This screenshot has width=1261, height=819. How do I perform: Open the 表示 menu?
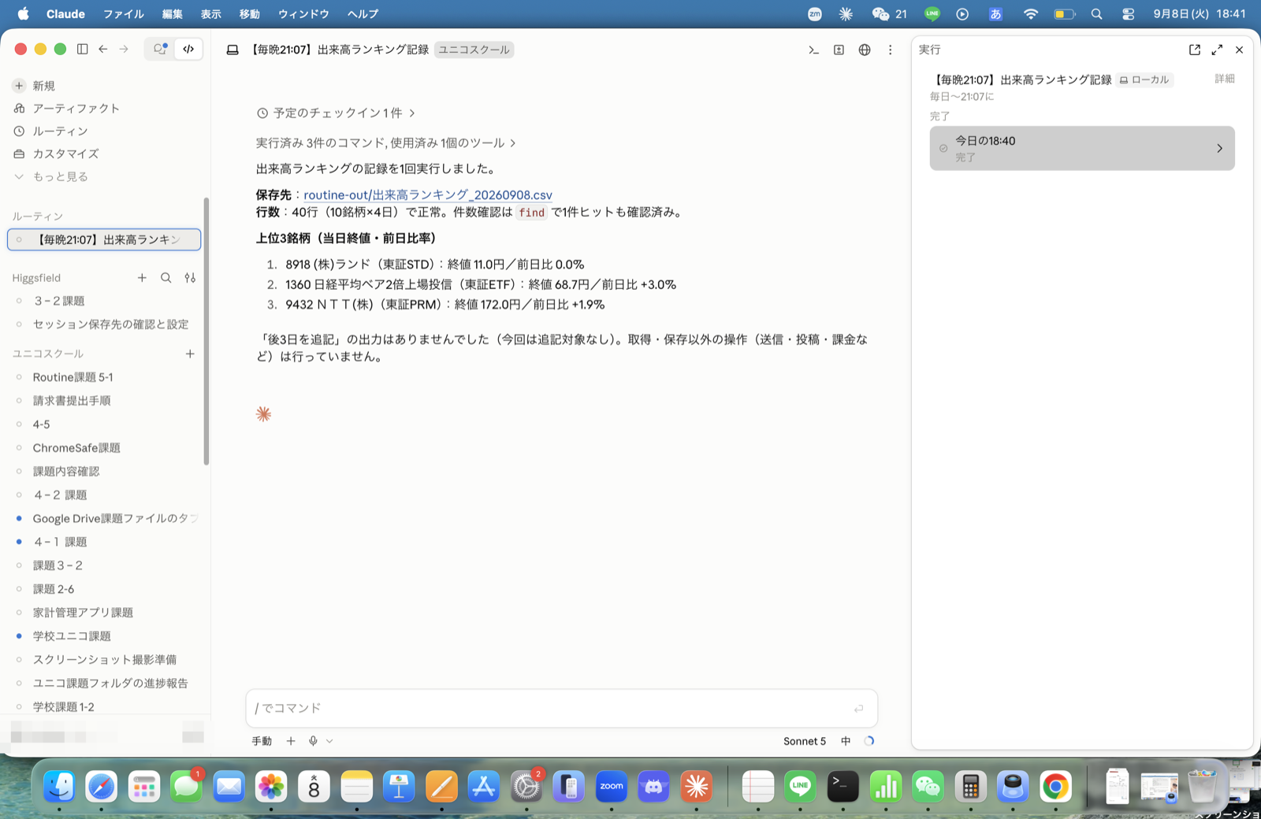tap(211, 14)
